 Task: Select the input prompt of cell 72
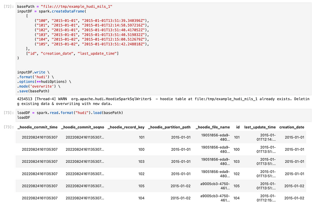click(9, 7)
